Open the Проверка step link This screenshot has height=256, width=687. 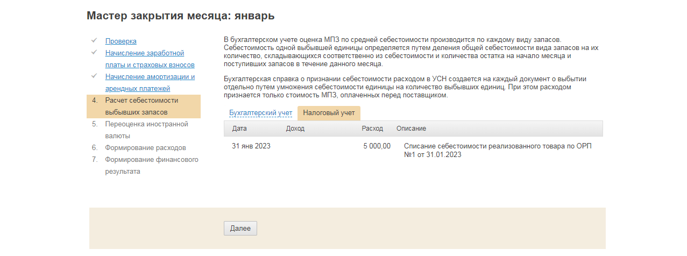click(x=121, y=41)
